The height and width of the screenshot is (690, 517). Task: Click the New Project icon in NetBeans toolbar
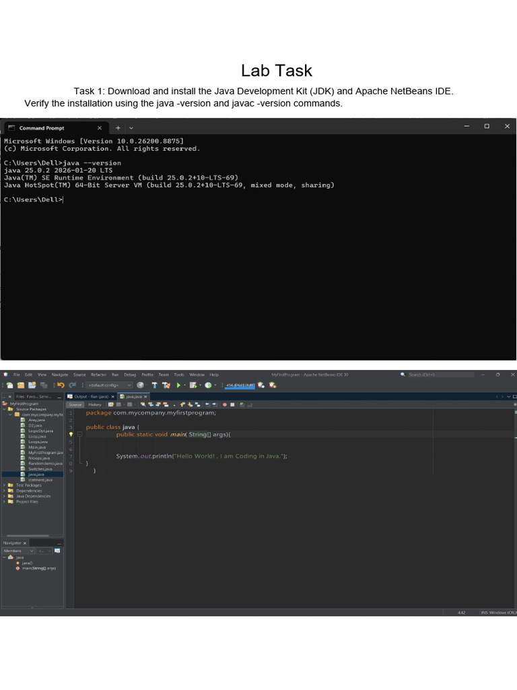21,385
